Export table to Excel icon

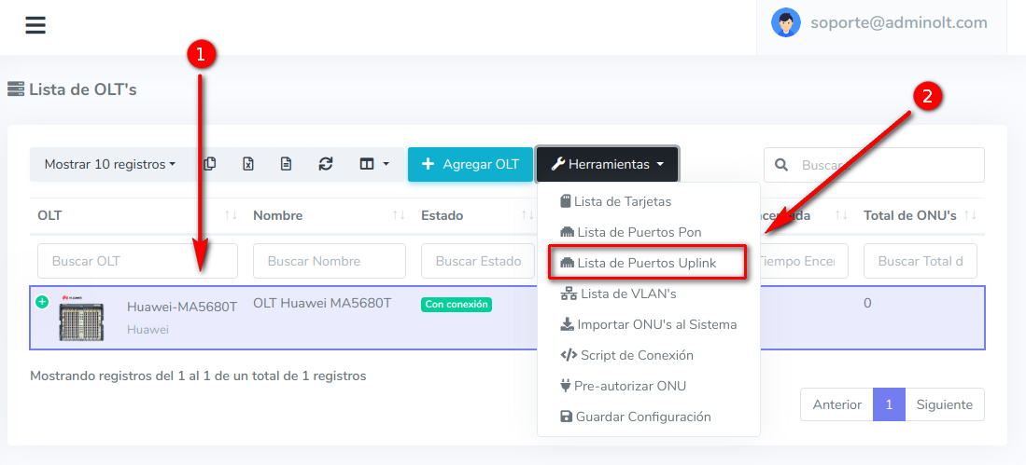(x=248, y=164)
